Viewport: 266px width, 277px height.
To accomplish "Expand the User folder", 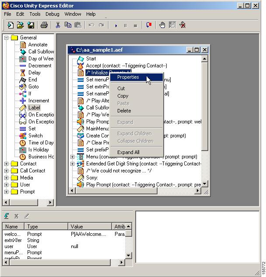I will 7,185.
